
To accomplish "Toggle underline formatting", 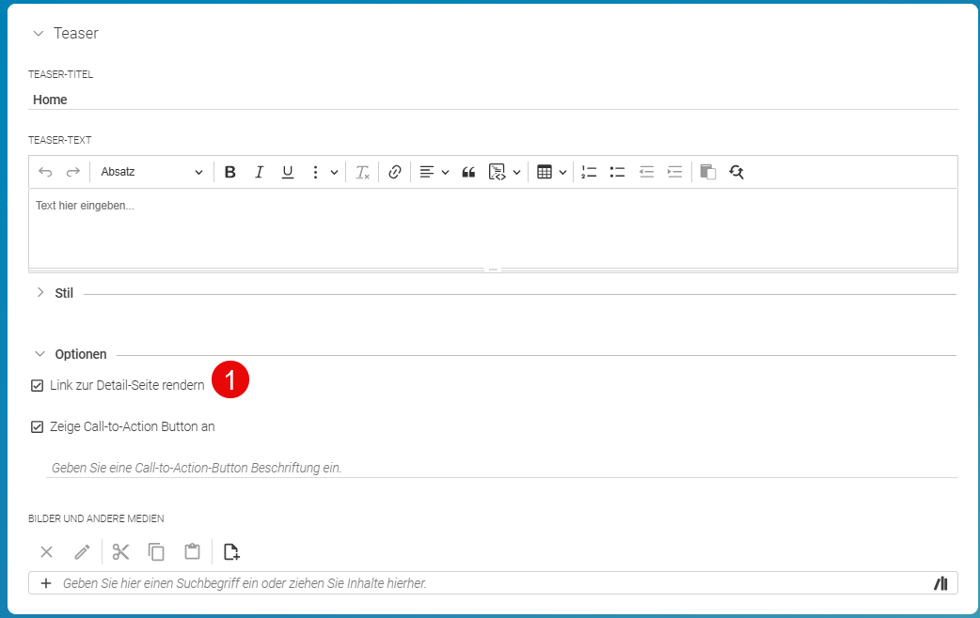I will pyautogui.click(x=288, y=172).
